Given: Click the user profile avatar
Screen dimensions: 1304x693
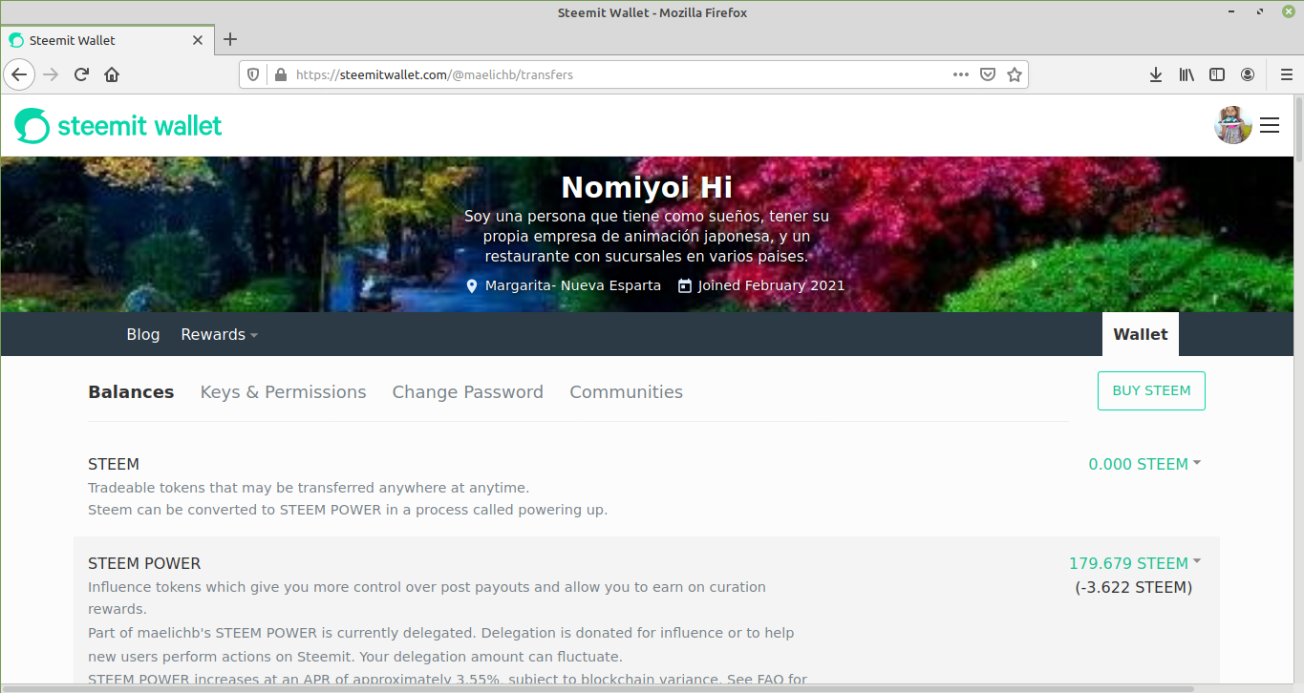Looking at the screenshot, I should tap(1233, 125).
